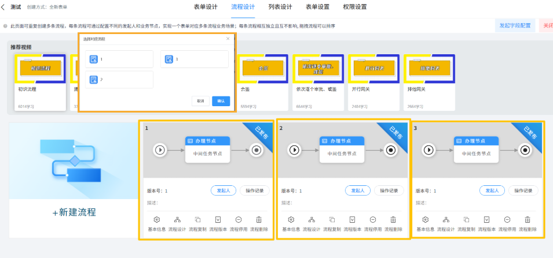Click the 办理节点 box in flow 2
The width and height of the screenshot is (553, 258).
click(x=342, y=149)
